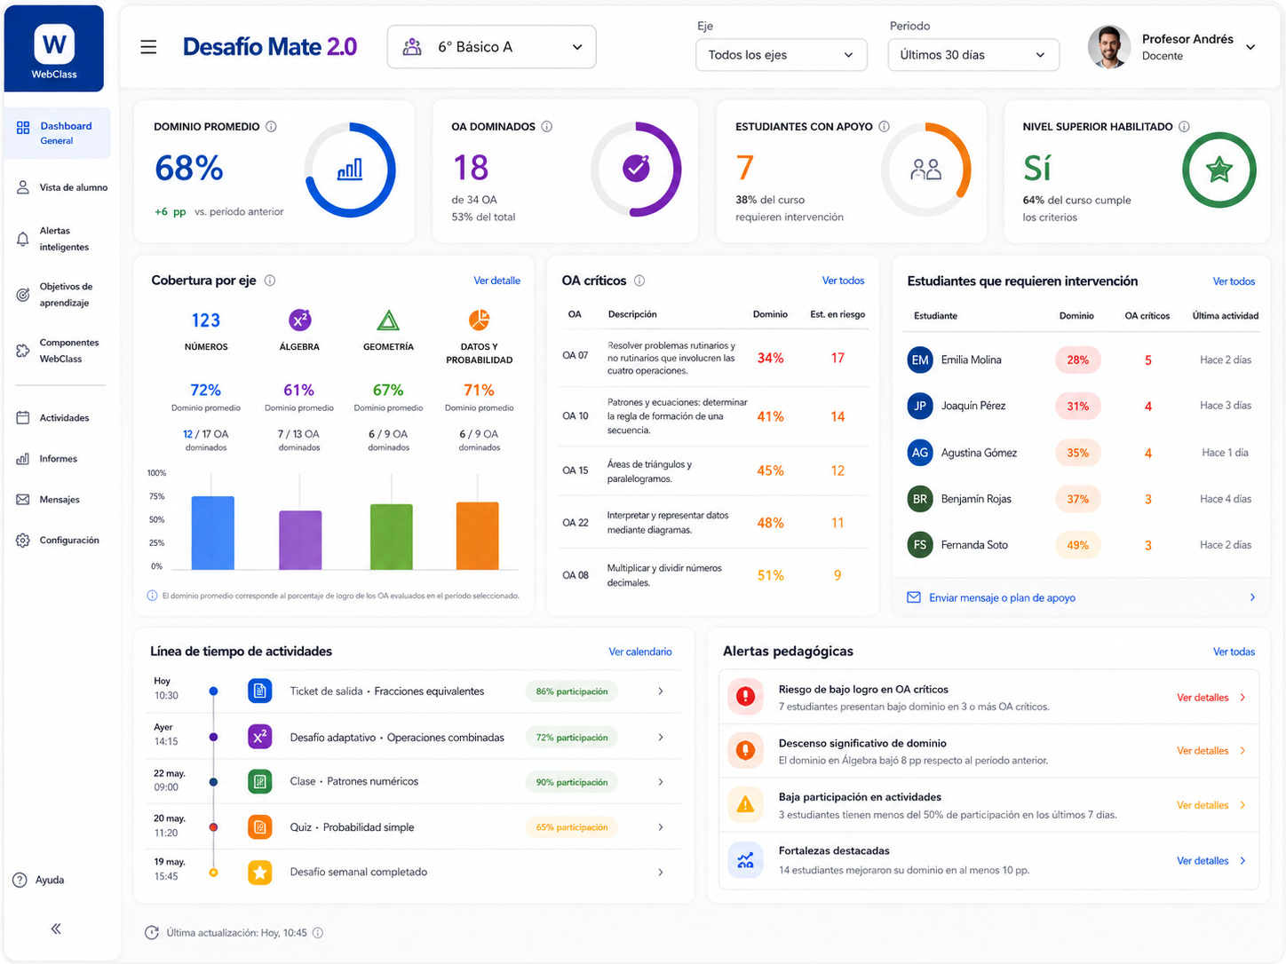Click the Quiz Probabilidad simple orange icon

click(259, 827)
